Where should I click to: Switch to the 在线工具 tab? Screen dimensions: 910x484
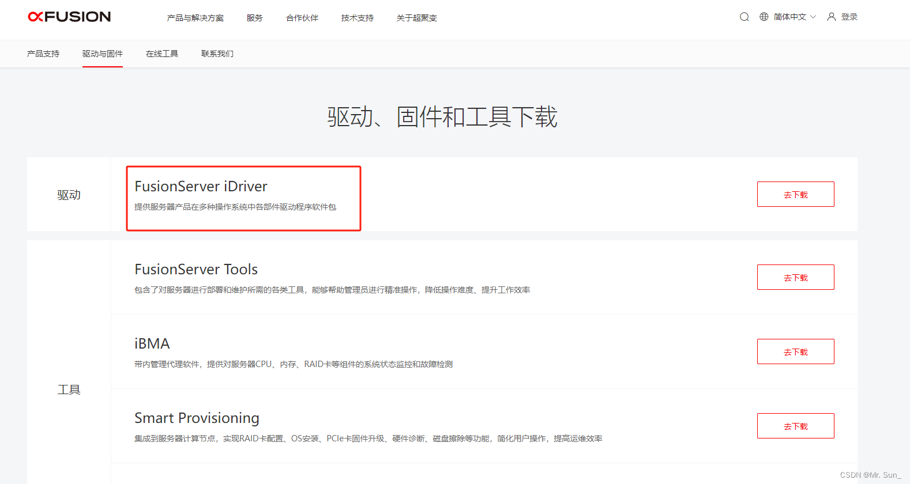162,54
